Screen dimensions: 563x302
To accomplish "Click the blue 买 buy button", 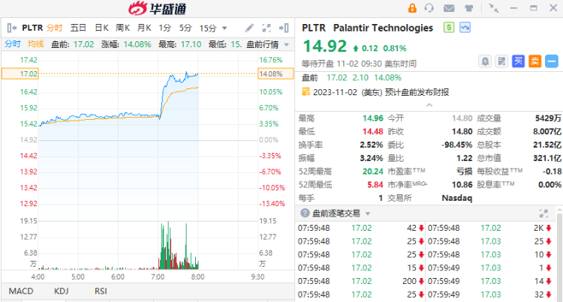I will coord(518,61).
